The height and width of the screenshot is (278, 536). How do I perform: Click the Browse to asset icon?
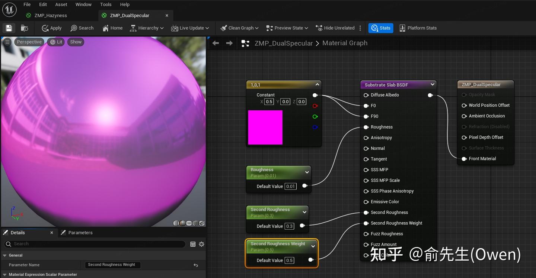25,28
